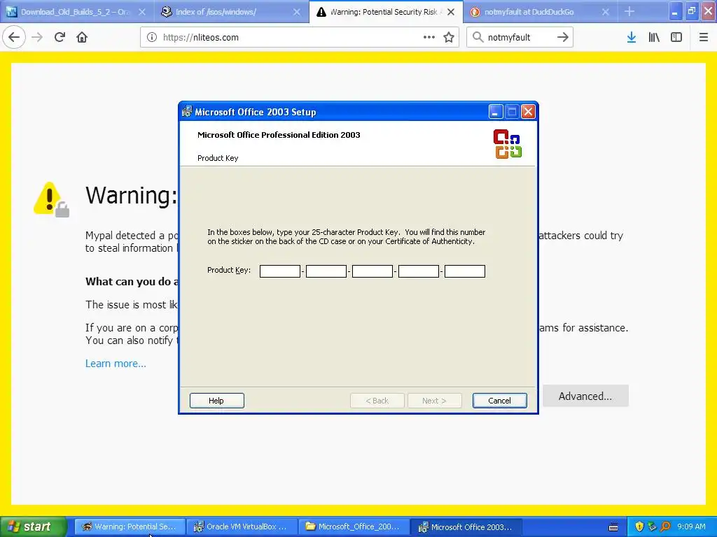The image size is (717, 537).
Task: Open page actions three-dot menu
Action: click(x=429, y=38)
